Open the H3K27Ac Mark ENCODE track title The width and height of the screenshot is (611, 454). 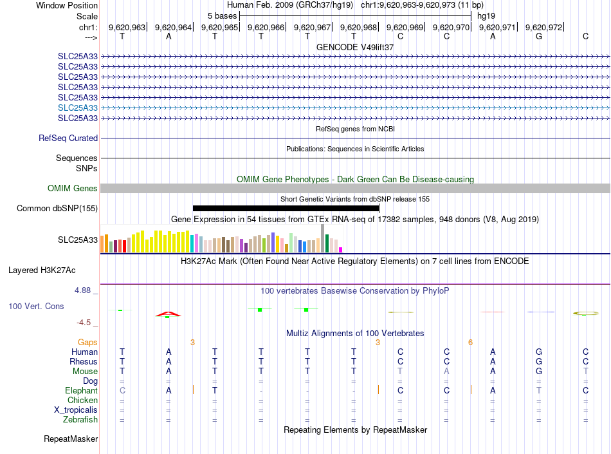tap(355, 261)
